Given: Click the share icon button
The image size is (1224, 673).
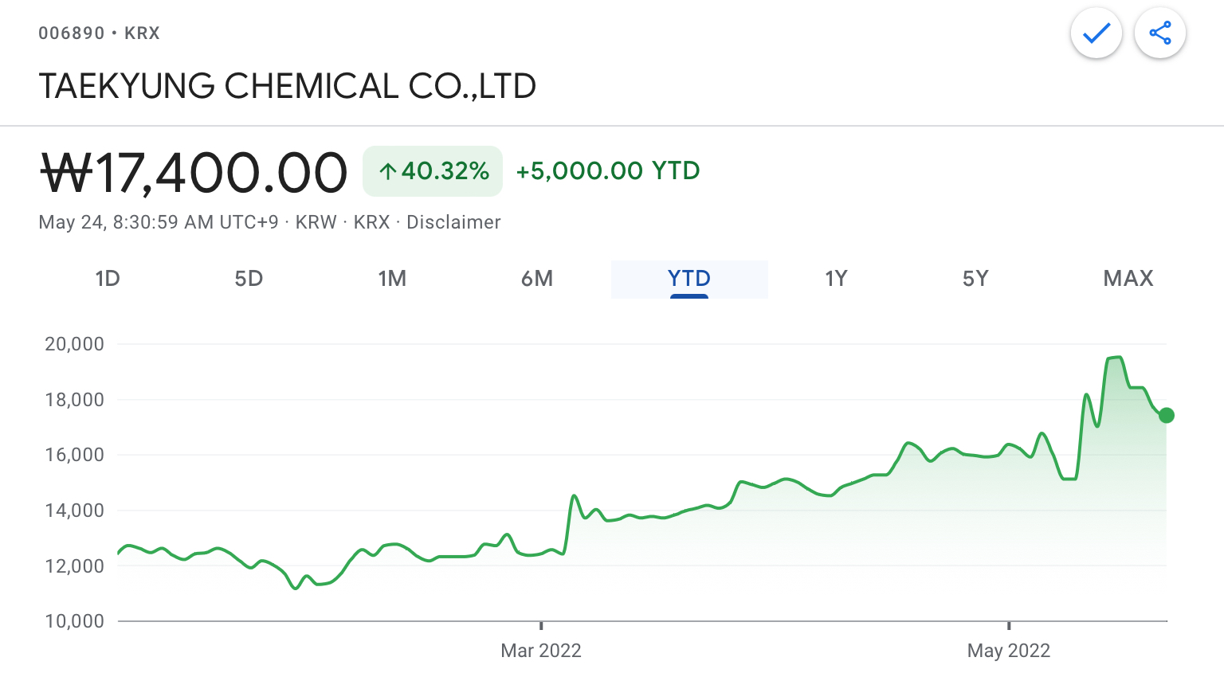Looking at the screenshot, I should pos(1160,33).
